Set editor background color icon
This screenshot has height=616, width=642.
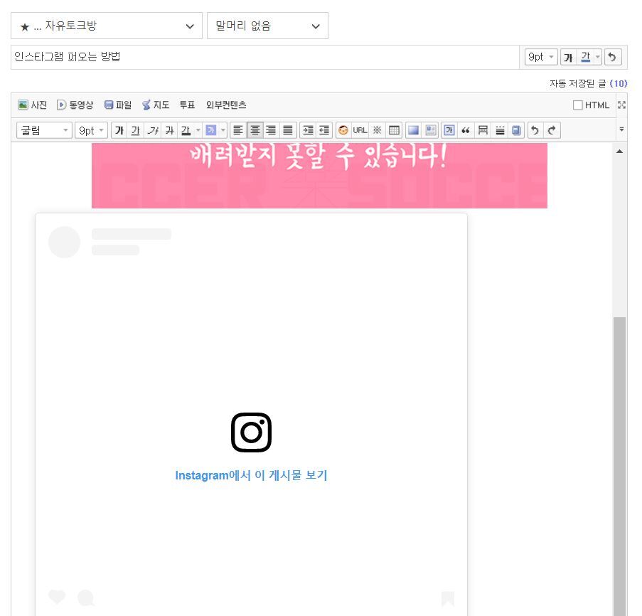(414, 131)
